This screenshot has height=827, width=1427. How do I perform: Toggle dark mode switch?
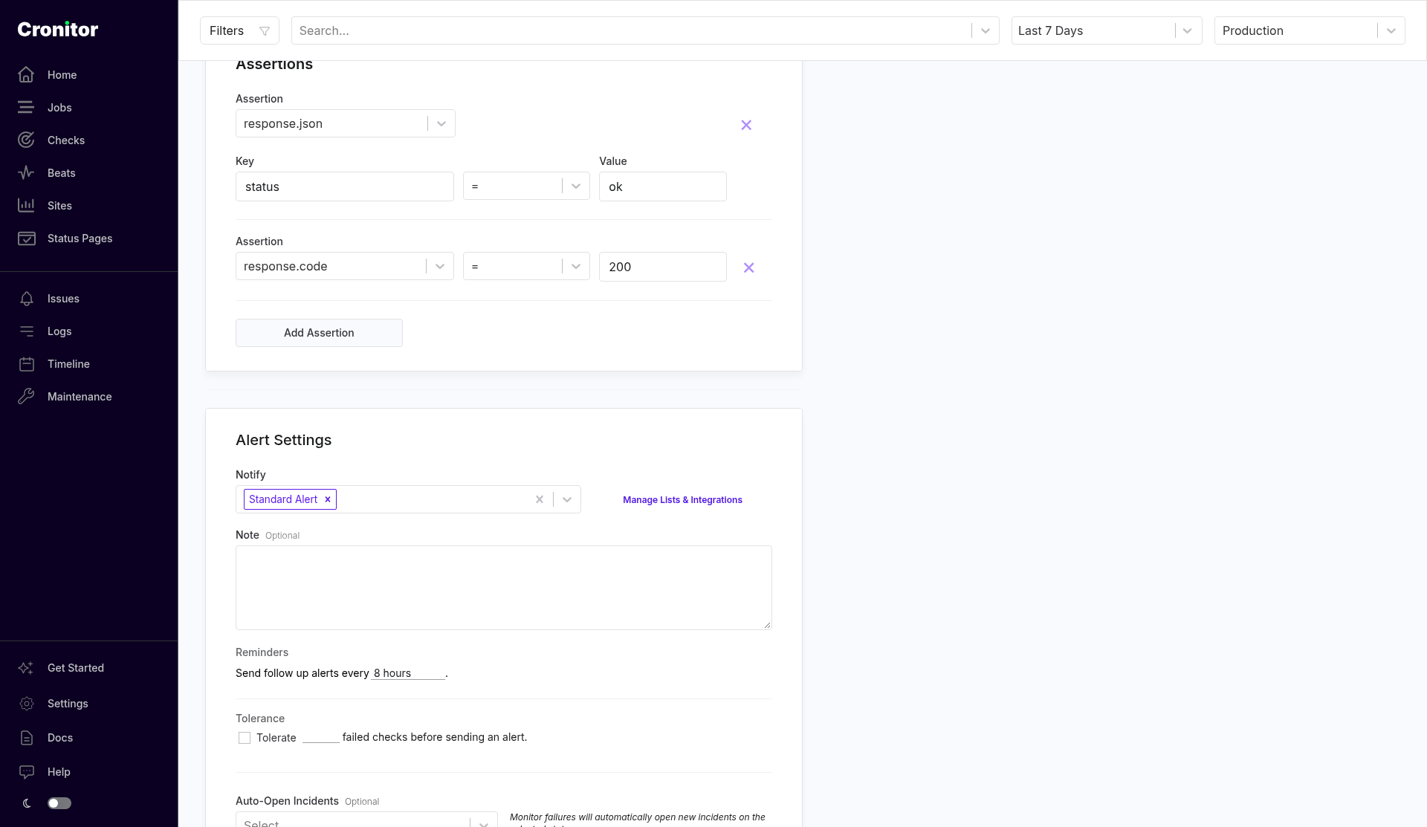click(59, 803)
